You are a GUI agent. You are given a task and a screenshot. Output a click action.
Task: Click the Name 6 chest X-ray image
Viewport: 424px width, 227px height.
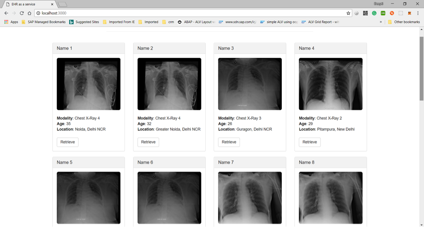[x=169, y=198]
